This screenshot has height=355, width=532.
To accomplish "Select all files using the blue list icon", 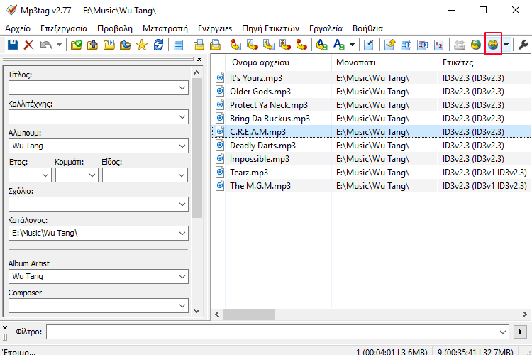I will [178, 45].
